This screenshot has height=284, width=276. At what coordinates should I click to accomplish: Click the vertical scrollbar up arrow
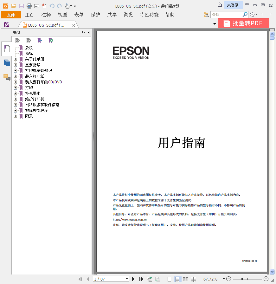coord(272,34)
